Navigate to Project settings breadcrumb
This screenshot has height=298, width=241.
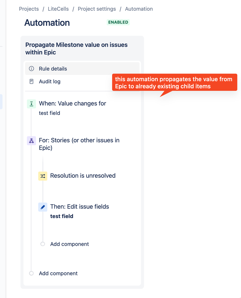(x=97, y=9)
